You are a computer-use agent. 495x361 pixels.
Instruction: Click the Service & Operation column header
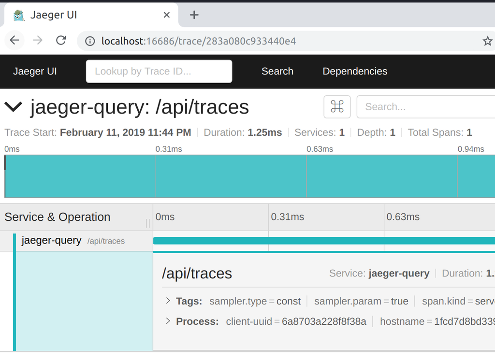58,217
